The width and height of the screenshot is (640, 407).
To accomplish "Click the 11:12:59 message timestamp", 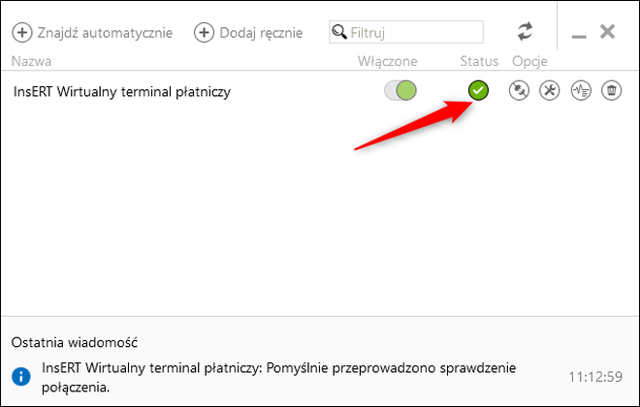I will pyautogui.click(x=593, y=376).
